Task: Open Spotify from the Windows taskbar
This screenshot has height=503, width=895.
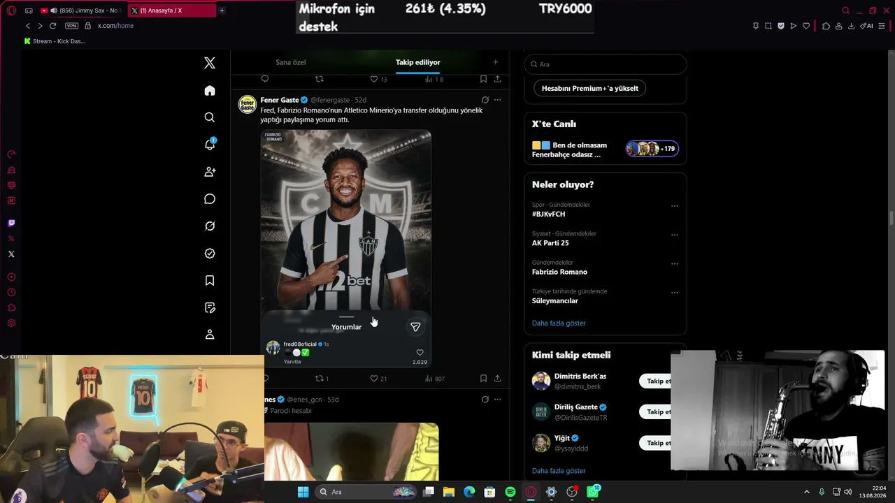Action: tap(510, 492)
